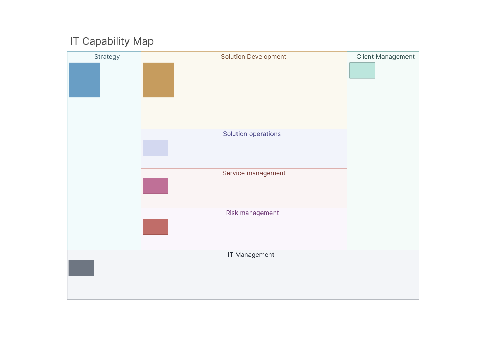This screenshot has height=351, width=486.
Task: Select the blue box in Strategy
Action: point(84,80)
